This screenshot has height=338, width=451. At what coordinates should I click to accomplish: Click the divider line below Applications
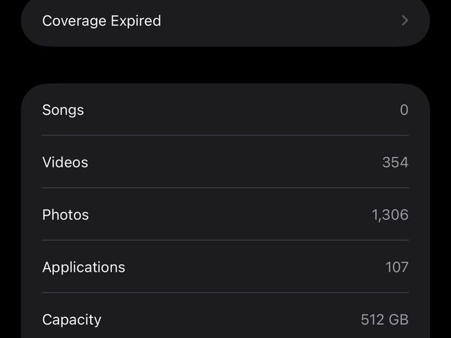(x=225, y=292)
